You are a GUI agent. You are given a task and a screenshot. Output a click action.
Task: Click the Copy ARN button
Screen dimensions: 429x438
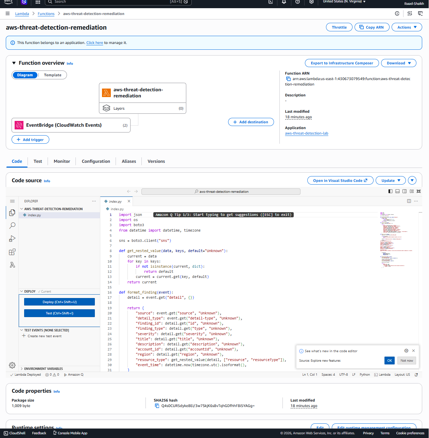pos(371,27)
